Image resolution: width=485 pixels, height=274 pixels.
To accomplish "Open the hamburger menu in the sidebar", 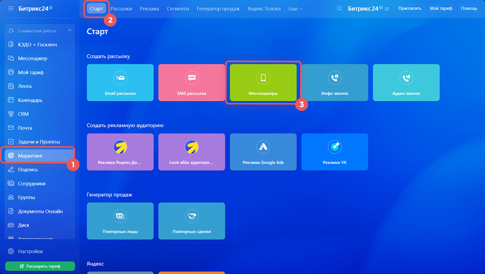I will click(x=11, y=8).
